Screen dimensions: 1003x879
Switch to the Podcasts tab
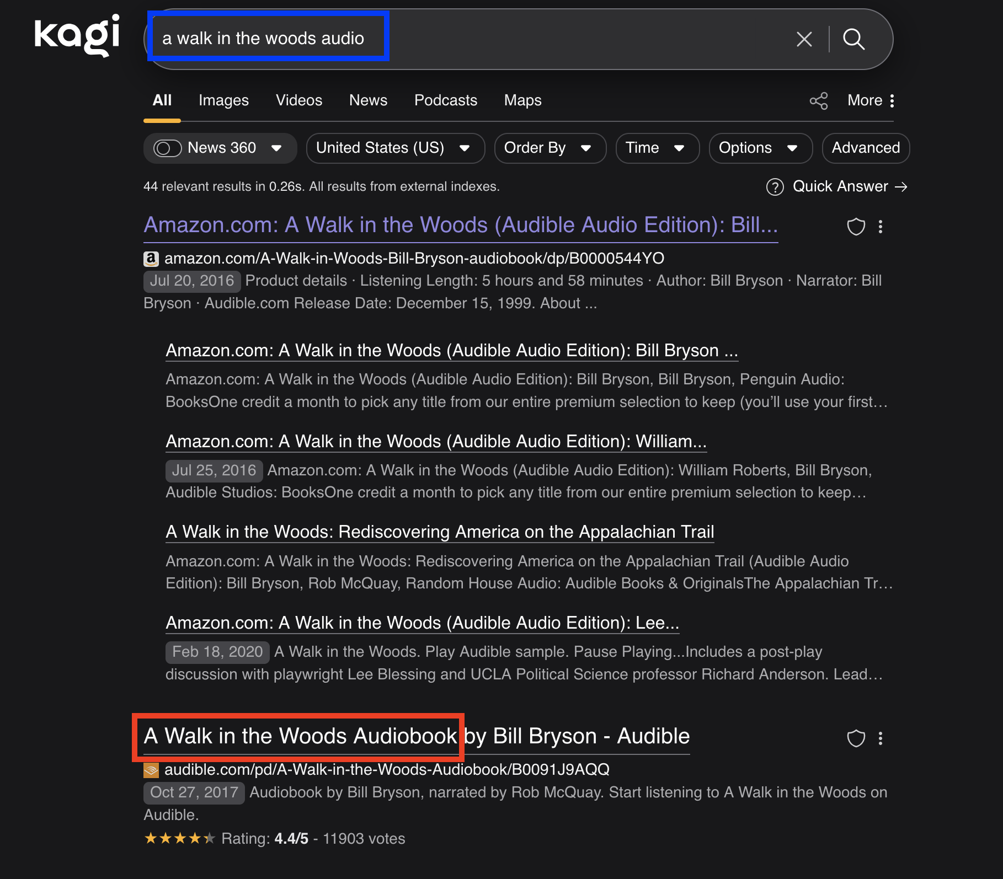(x=445, y=100)
